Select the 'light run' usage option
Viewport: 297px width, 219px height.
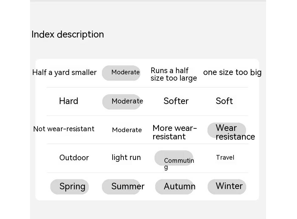pyautogui.click(x=126, y=158)
